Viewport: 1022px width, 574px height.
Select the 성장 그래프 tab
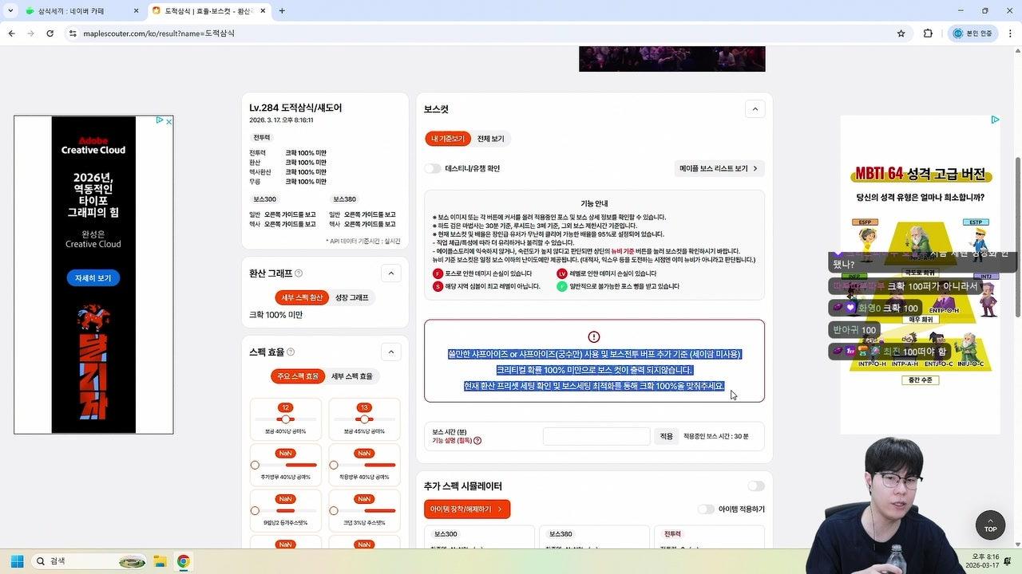click(x=351, y=297)
